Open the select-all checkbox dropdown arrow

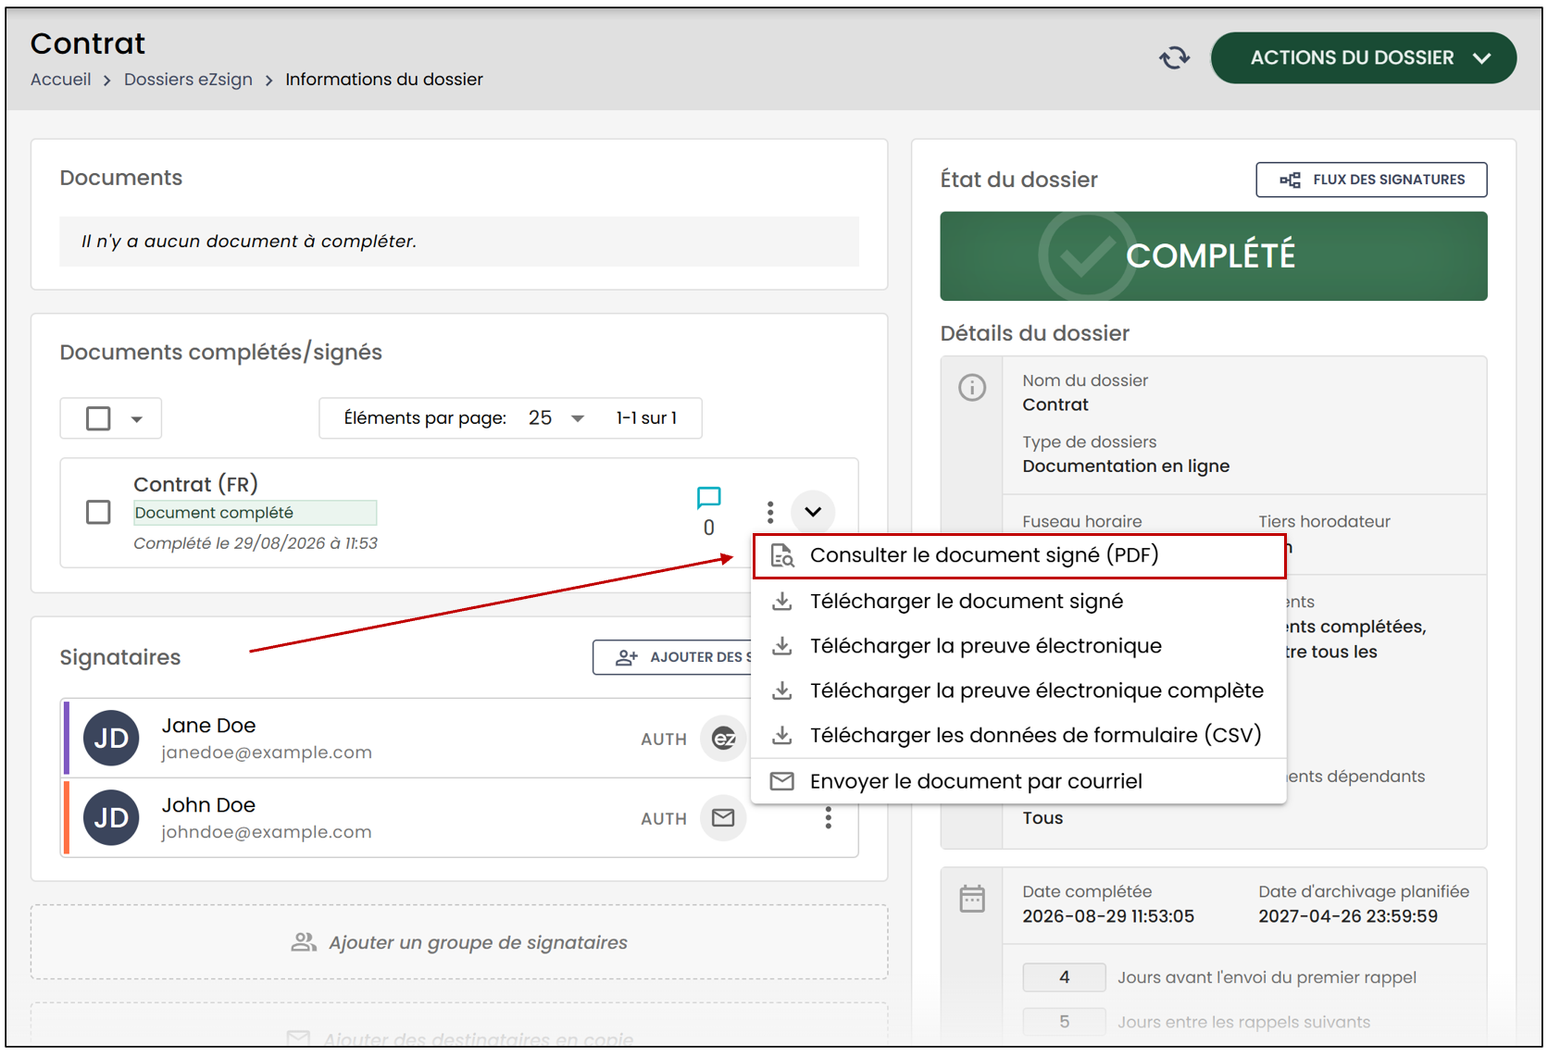[137, 419]
